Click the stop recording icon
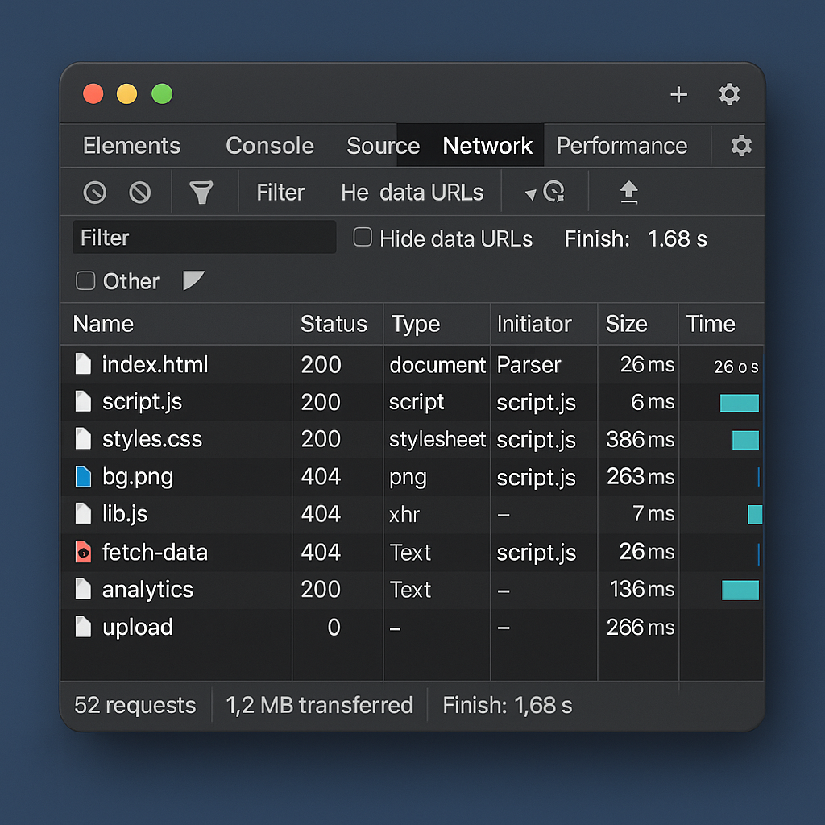This screenshot has height=825, width=825. click(x=94, y=192)
